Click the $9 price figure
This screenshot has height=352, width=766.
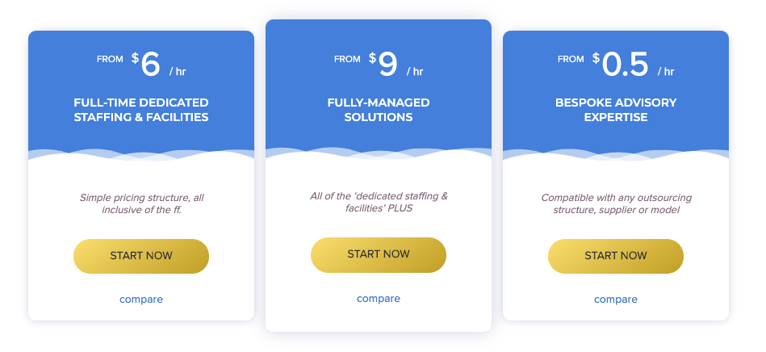[383, 65]
